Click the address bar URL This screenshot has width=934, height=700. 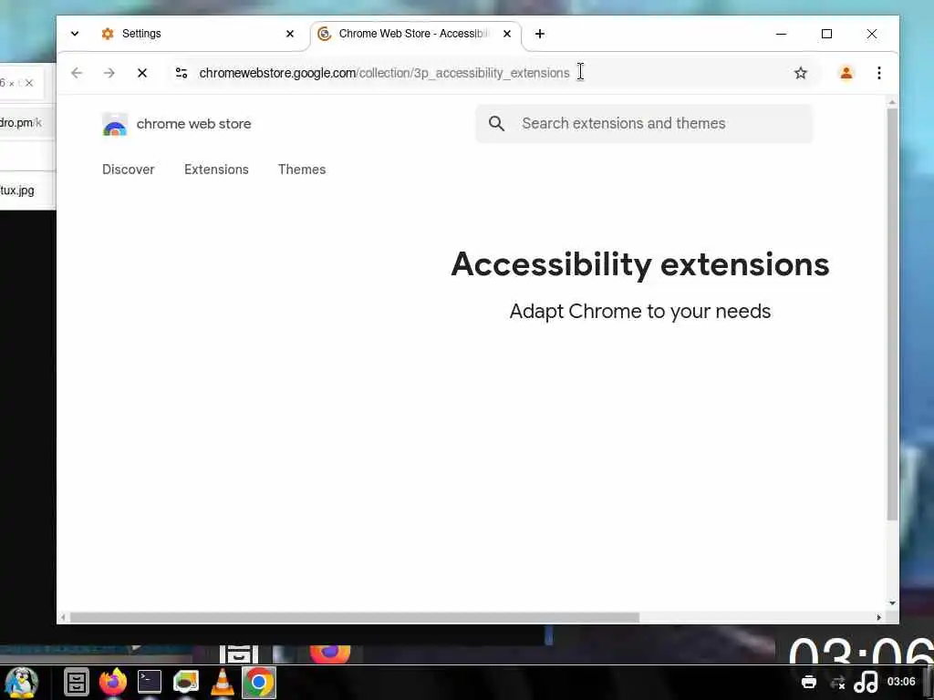tap(384, 73)
